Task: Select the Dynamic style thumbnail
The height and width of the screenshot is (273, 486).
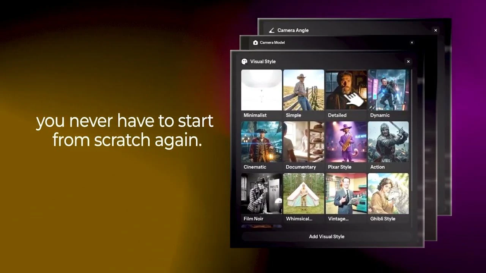Action: click(388, 90)
